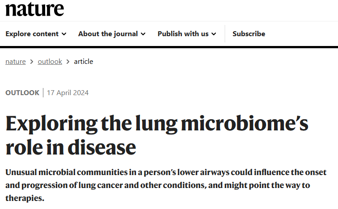
Task: Click the 17 April 2024 date
Action: click(68, 93)
